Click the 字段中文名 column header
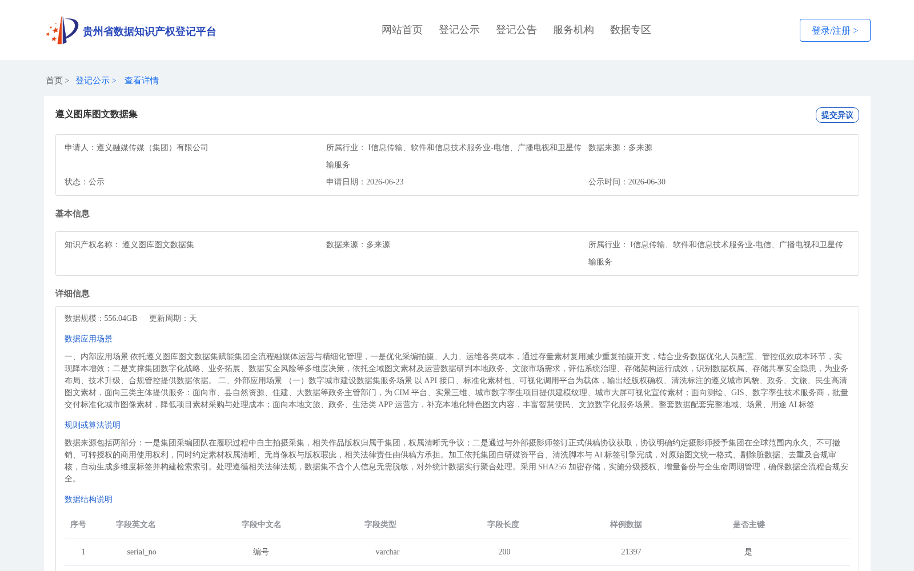The width and height of the screenshot is (914, 571). (262, 524)
